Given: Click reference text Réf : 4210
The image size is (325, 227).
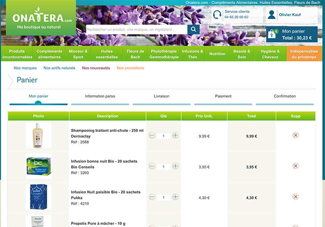Looking at the screenshot, I should [x=80, y=204].
